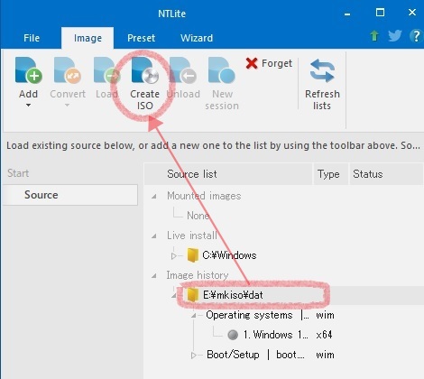This screenshot has height=379, width=424.
Task: Minimize the NTLite window
Action: point(347,14)
